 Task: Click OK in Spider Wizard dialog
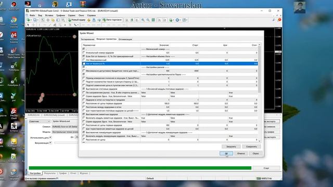coord(226,153)
